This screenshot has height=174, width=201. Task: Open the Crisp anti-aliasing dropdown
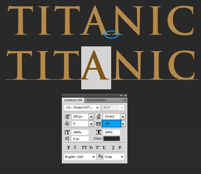(x=114, y=157)
